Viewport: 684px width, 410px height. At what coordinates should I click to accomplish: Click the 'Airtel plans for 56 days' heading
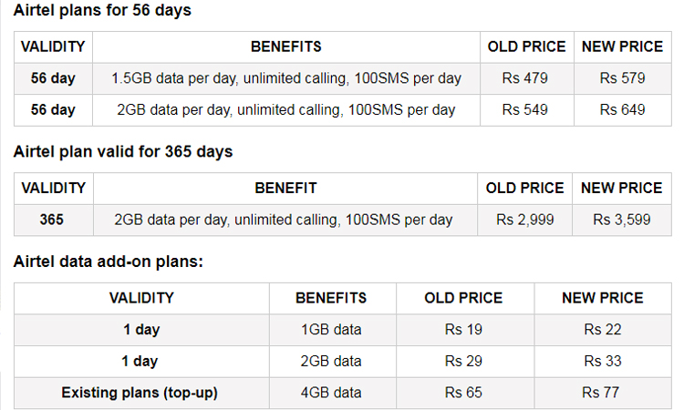coord(102,10)
